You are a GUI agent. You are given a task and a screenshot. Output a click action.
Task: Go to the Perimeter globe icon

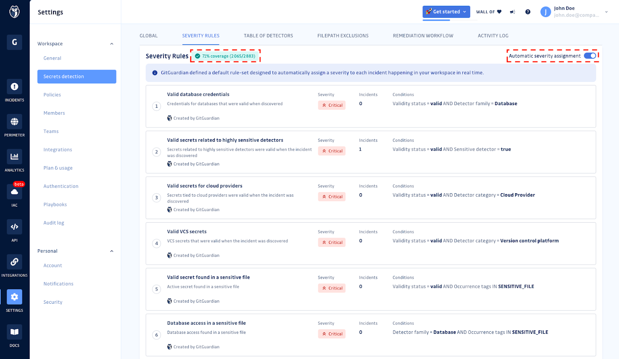click(14, 122)
